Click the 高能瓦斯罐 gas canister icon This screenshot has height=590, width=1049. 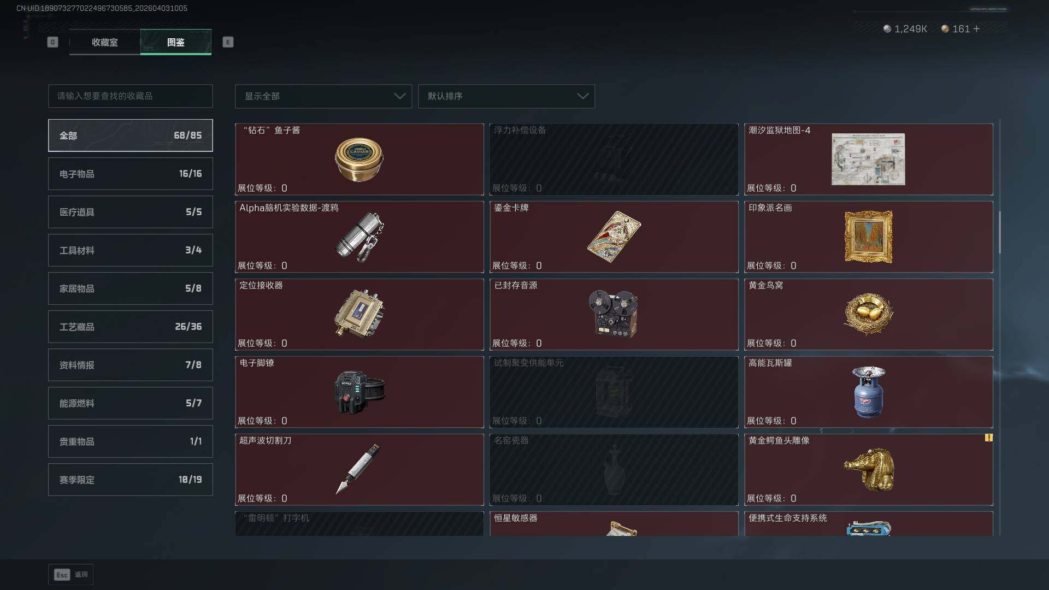point(868,392)
